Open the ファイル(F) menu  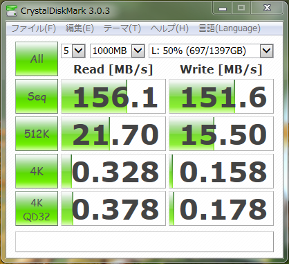(x=34, y=28)
